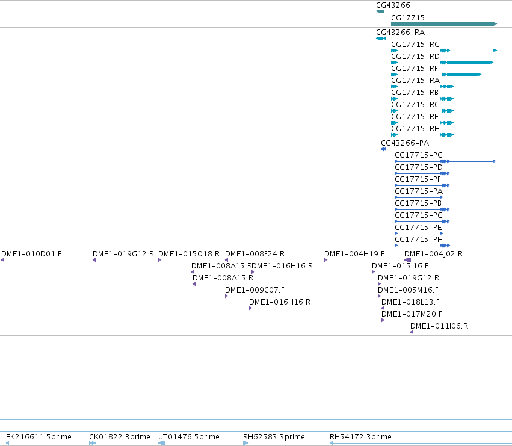Select the DME1-008F24.R label

click(254, 254)
